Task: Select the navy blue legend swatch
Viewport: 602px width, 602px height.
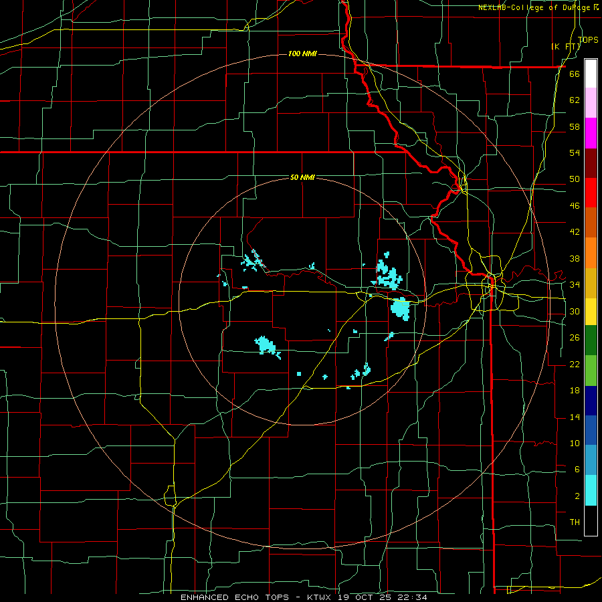Action: click(x=591, y=401)
